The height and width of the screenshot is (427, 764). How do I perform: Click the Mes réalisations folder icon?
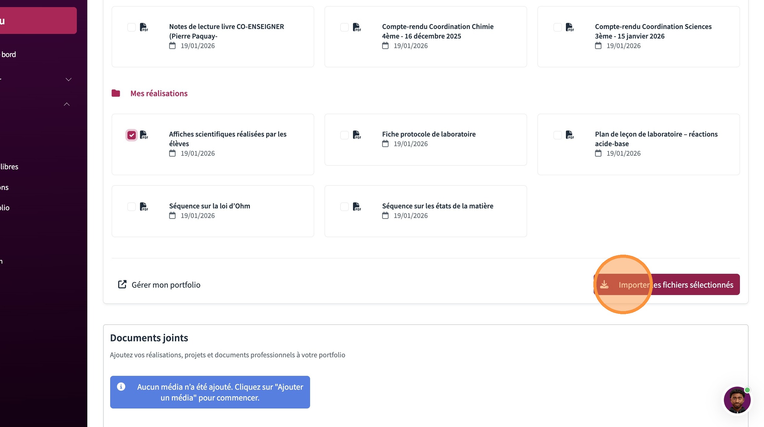[x=116, y=93]
